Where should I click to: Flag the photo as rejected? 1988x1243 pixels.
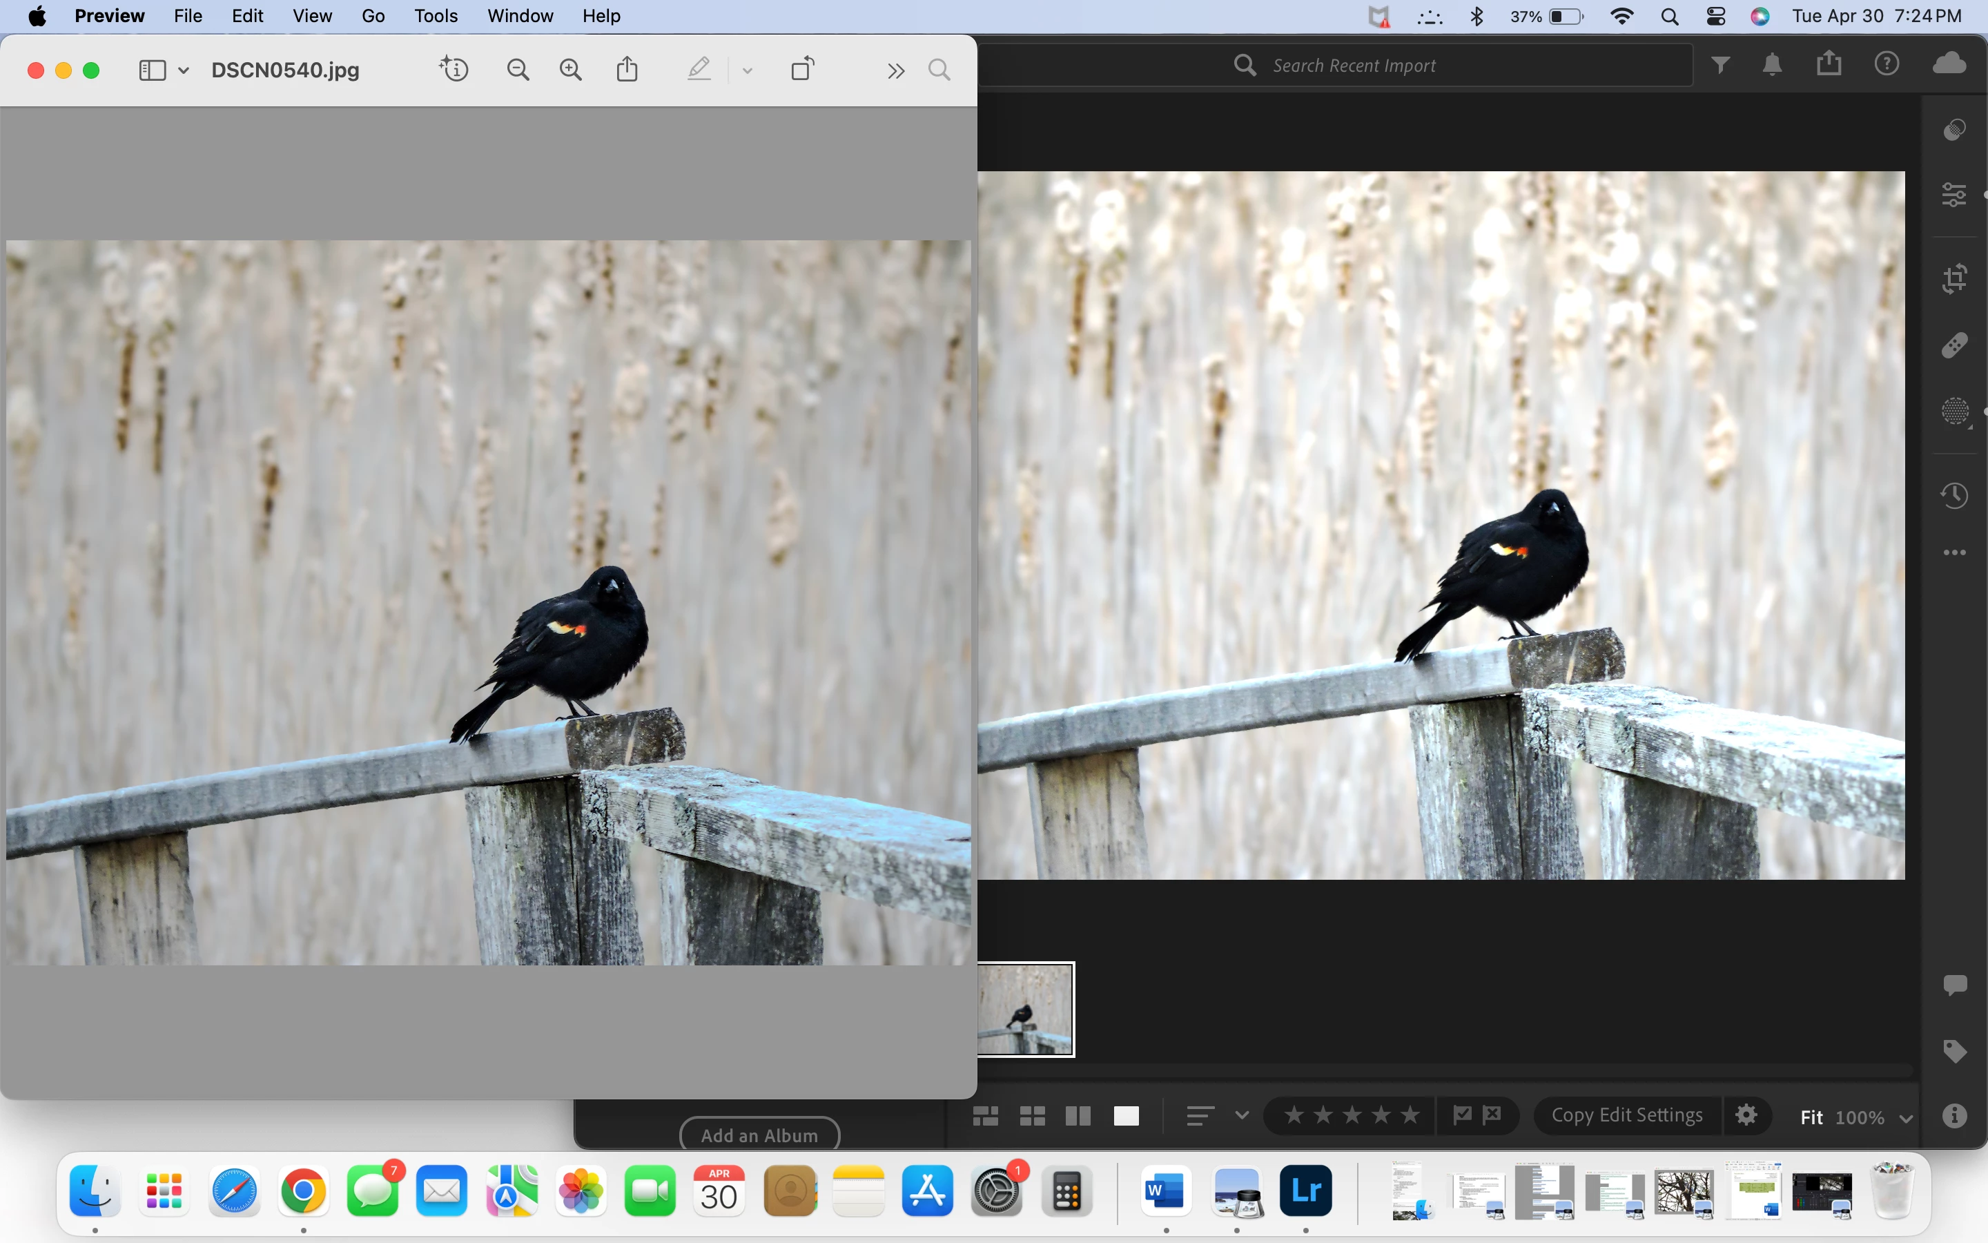1492,1115
